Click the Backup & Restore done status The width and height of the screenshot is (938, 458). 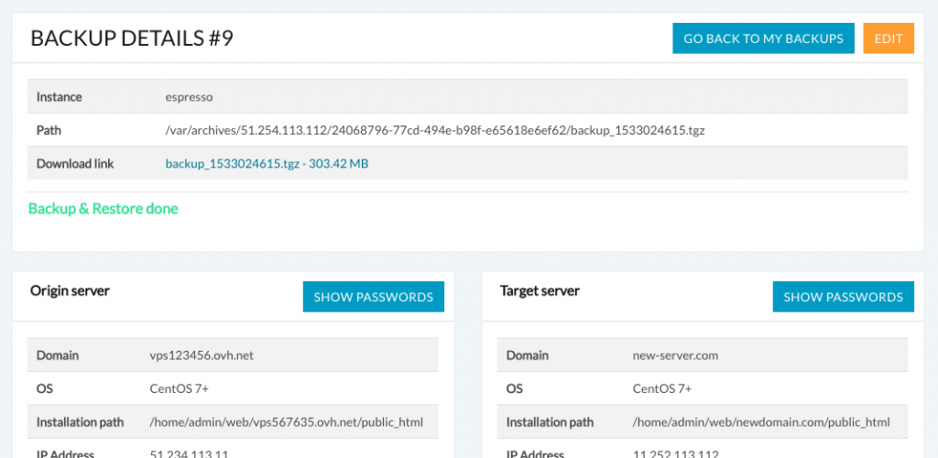tap(104, 209)
